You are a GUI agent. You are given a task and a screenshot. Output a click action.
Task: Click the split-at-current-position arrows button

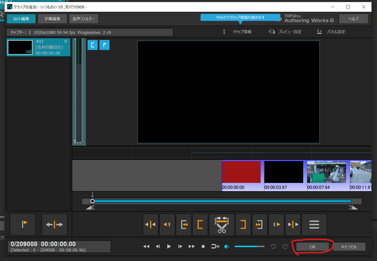tap(54, 224)
